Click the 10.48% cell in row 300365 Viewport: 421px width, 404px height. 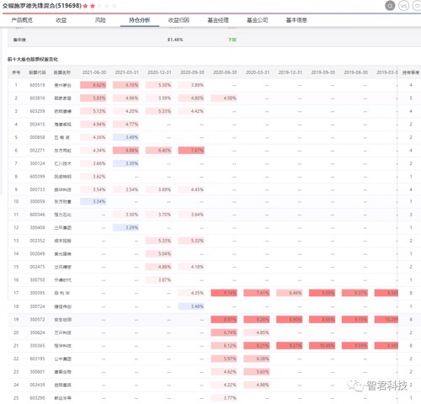[322, 346]
